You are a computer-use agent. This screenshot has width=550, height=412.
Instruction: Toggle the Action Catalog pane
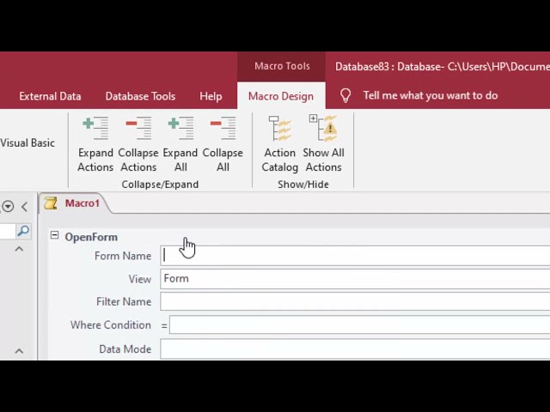pyautogui.click(x=280, y=145)
